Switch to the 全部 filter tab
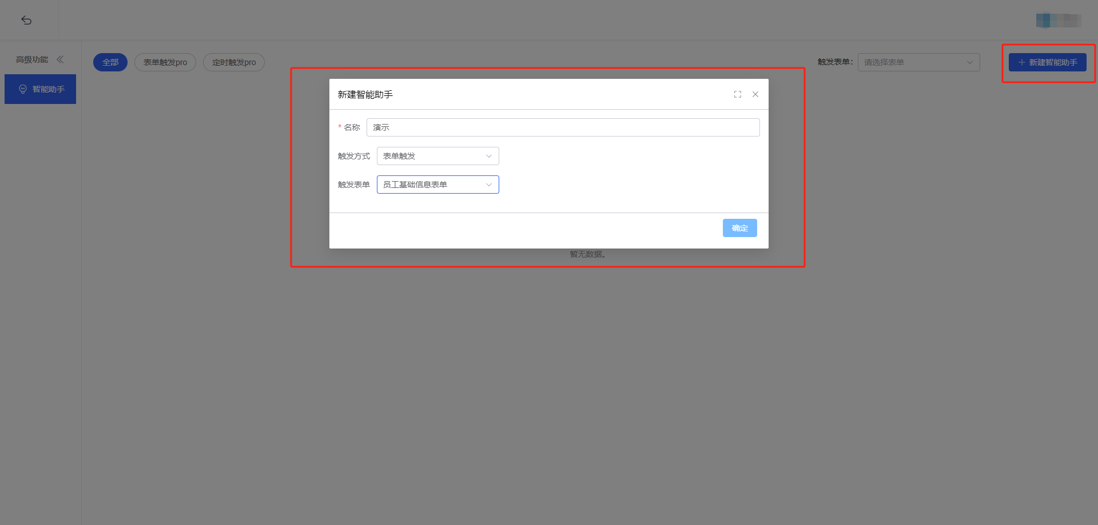The height and width of the screenshot is (525, 1098). click(x=110, y=62)
